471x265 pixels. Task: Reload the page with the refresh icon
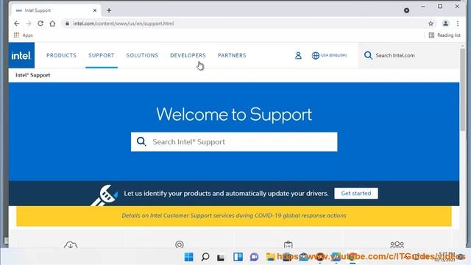tap(40, 24)
